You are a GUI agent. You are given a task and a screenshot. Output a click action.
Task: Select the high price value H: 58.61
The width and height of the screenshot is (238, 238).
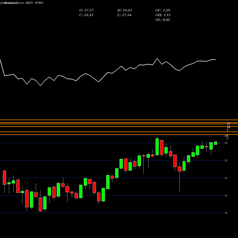pyautogui.click(x=125, y=10)
